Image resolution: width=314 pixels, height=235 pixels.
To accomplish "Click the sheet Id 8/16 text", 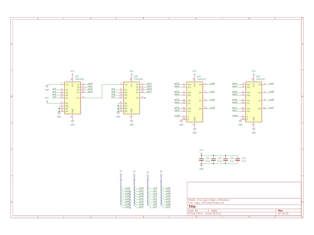I will point(283,214).
